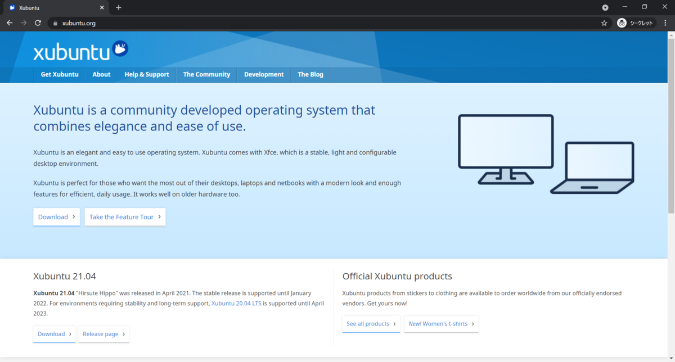Open the Get Xubuntu menu
The width and height of the screenshot is (675, 362).
(60, 74)
